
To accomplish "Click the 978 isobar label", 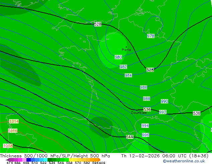I will [x=150, y=36].
